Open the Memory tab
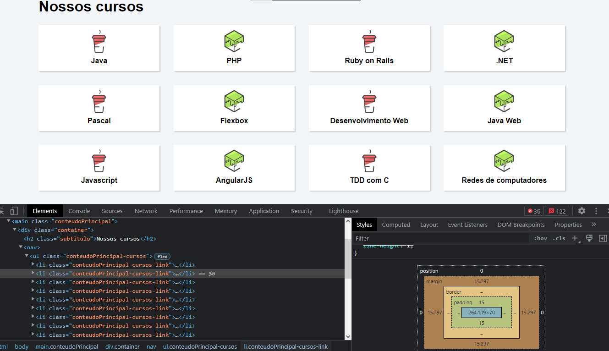This screenshot has height=351, width=609. point(226,211)
